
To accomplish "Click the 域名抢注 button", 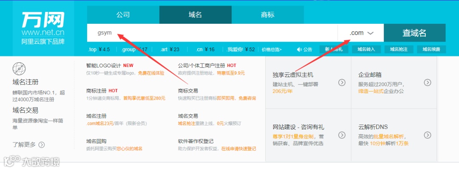I will [399, 49].
